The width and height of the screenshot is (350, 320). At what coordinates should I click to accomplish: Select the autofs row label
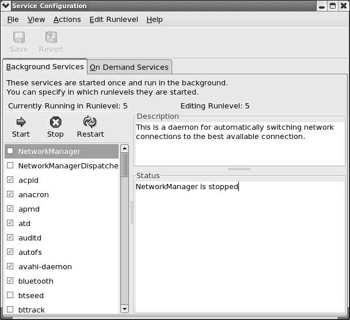(x=30, y=253)
